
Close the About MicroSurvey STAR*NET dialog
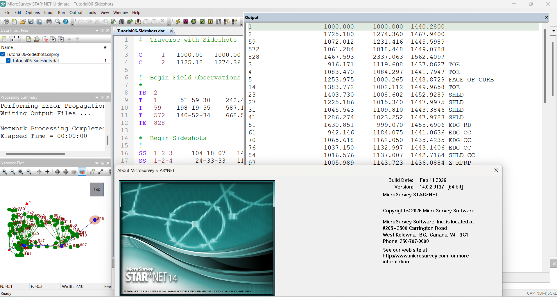pyautogui.click(x=496, y=170)
